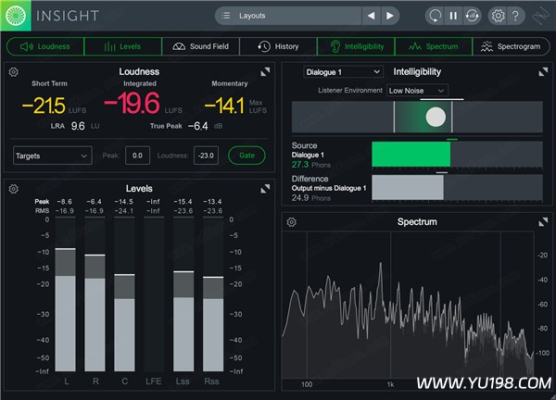The width and height of the screenshot is (556, 400).
Task: Click the Lss channel level meter
Action: [x=183, y=294]
